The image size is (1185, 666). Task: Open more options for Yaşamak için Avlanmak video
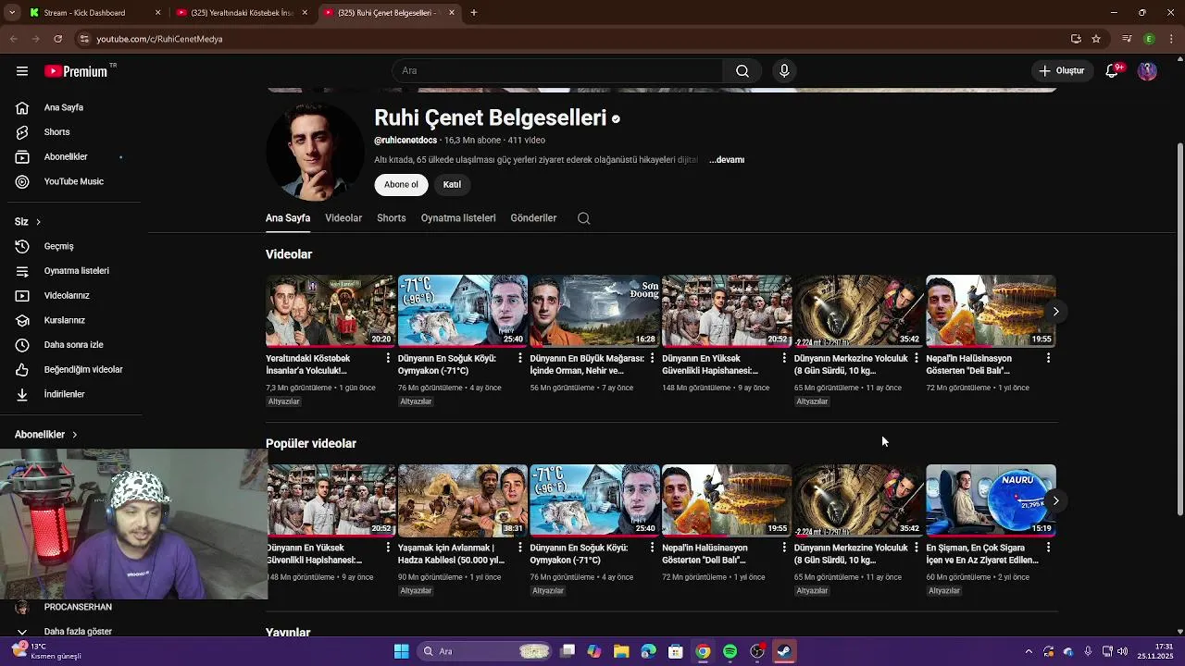tap(519, 548)
